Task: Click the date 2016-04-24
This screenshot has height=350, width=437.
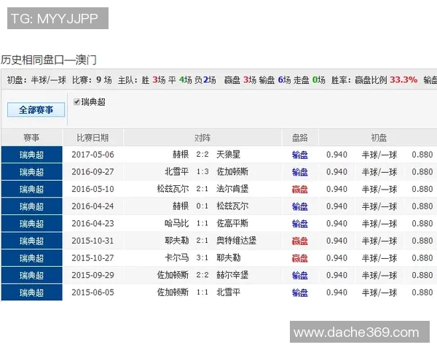Action: (x=92, y=206)
